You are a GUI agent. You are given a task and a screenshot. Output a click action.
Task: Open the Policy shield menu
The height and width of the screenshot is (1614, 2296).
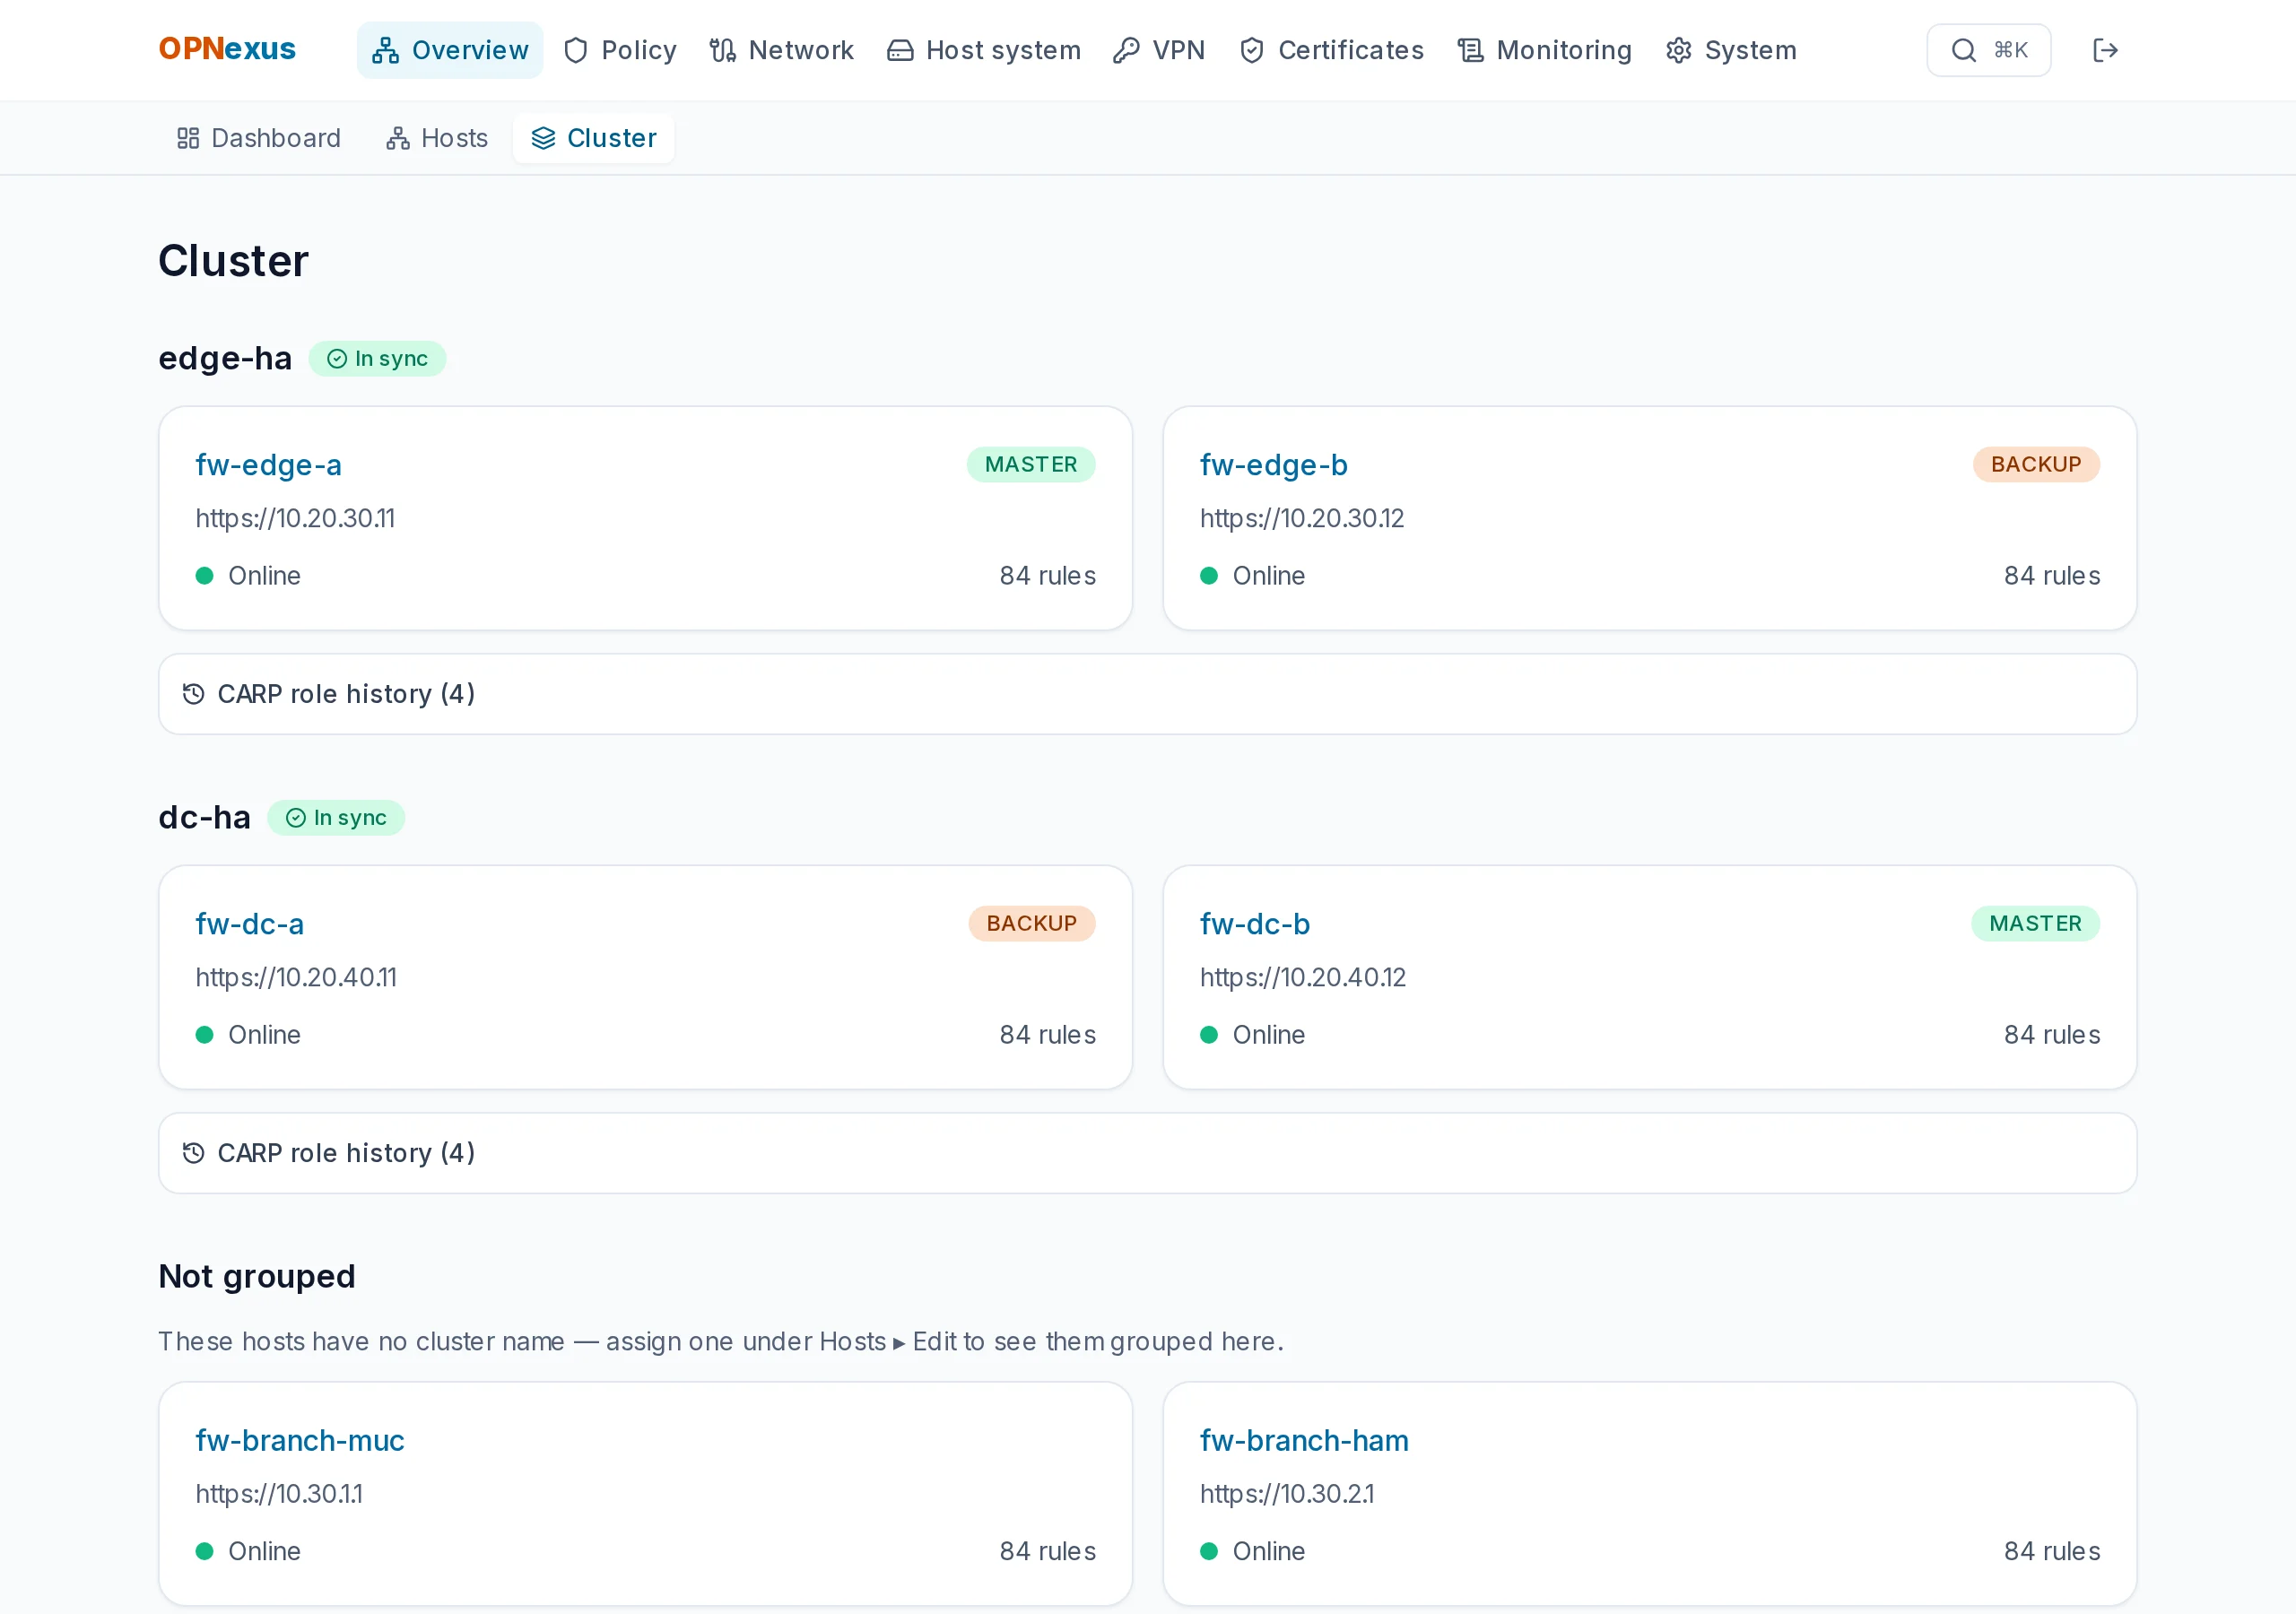tap(620, 50)
